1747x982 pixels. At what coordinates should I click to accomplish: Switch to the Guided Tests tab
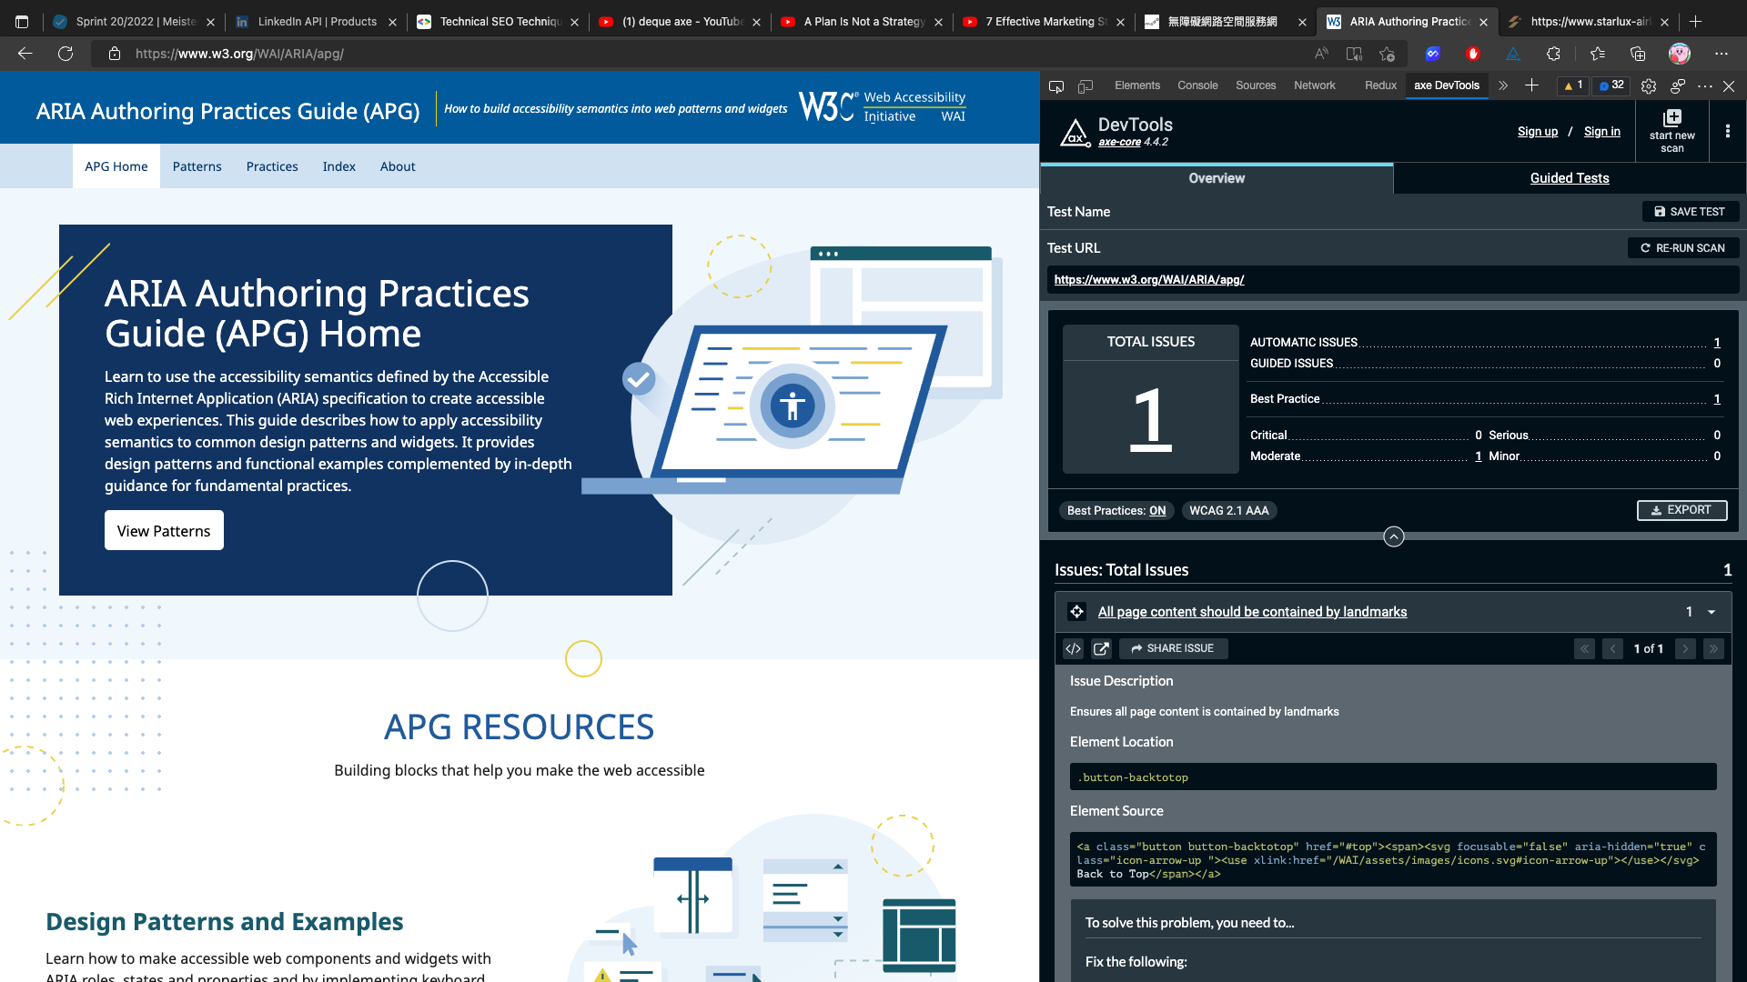[x=1569, y=178]
